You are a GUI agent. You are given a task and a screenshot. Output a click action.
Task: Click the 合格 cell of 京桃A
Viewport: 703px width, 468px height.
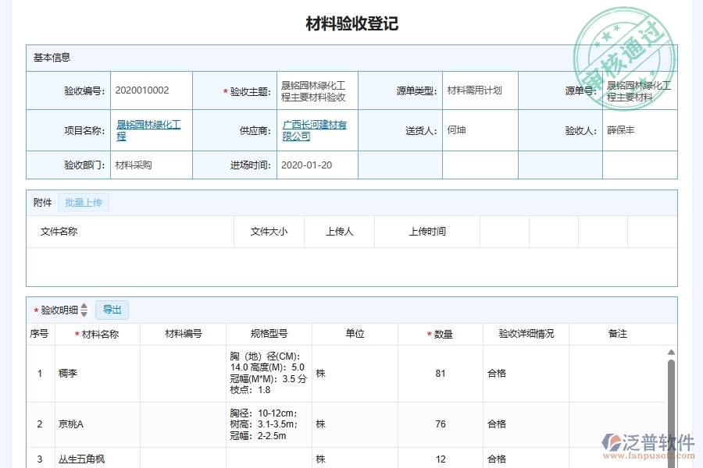tap(496, 424)
